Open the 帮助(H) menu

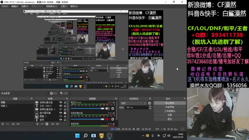click(x=74, y=6)
